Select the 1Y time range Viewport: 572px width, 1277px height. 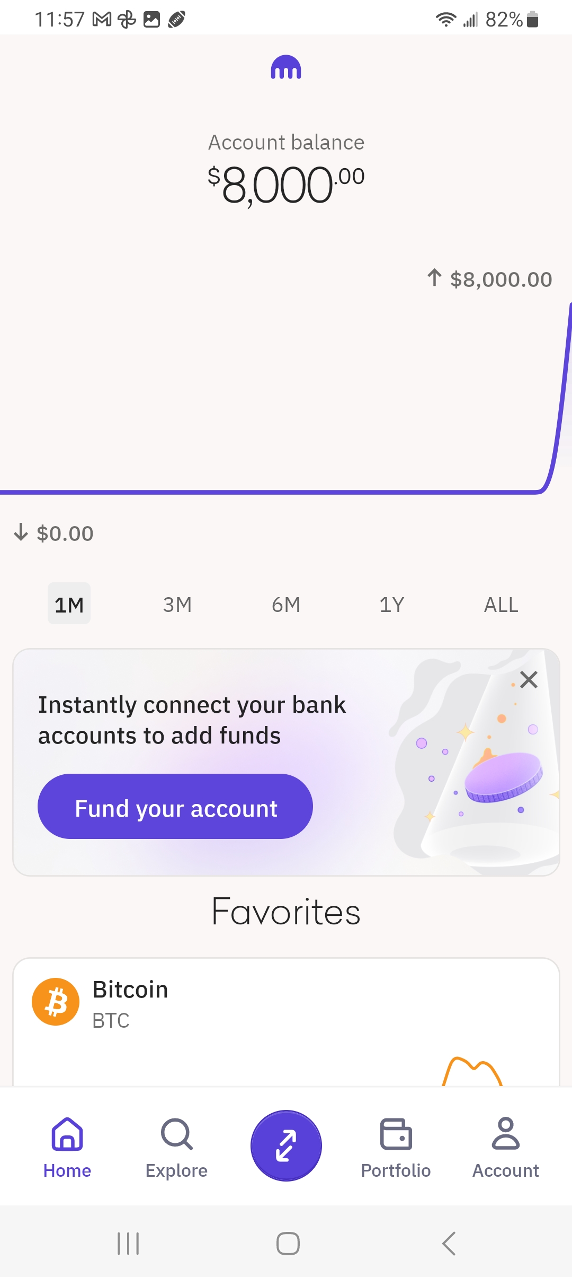(392, 604)
